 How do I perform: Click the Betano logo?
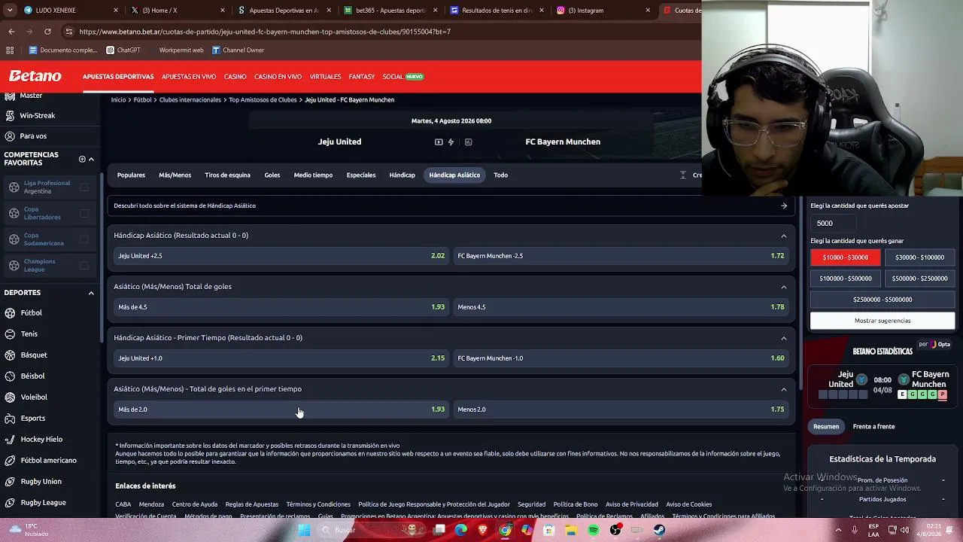click(35, 76)
